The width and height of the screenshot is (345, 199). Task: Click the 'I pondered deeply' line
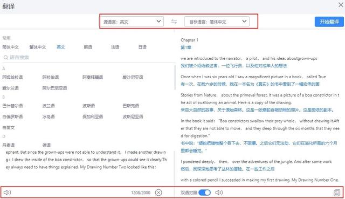point(256,162)
